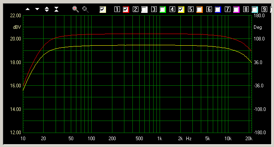Screen dimensions: 274x147
Task: Uncheck the red trace 1 checkbox
Action: point(126,10)
